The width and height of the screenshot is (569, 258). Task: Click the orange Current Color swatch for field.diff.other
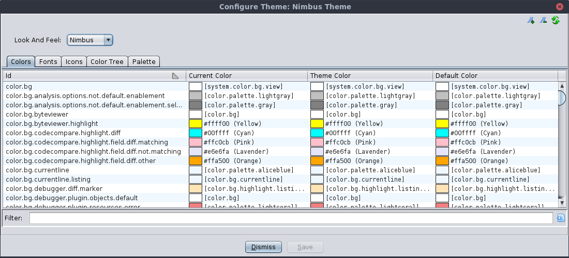(196, 161)
